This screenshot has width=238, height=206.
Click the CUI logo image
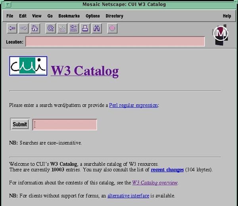(28, 66)
